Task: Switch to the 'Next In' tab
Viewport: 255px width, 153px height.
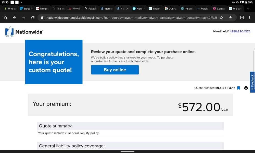Action: coord(139,9)
